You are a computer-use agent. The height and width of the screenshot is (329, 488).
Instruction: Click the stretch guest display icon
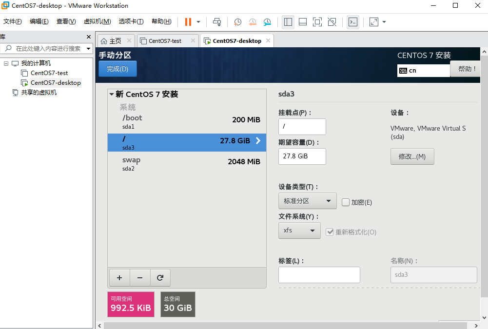(374, 22)
